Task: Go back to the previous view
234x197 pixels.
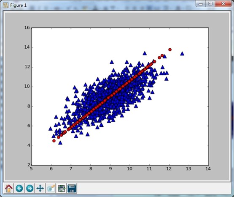Action: pos(19,188)
